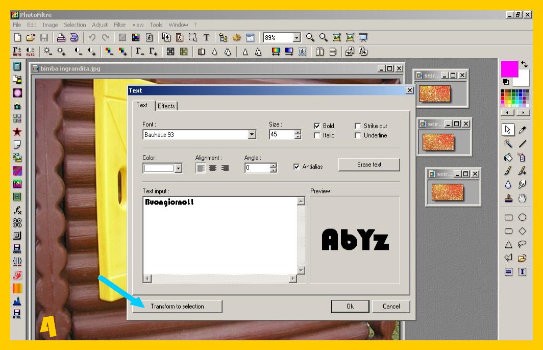The height and width of the screenshot is (350, 543).
Task: Toggle the Antialias checkbox
Action: pos(297,167)
